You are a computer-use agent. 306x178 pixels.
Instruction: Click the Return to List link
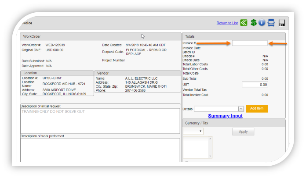(227, 23)
